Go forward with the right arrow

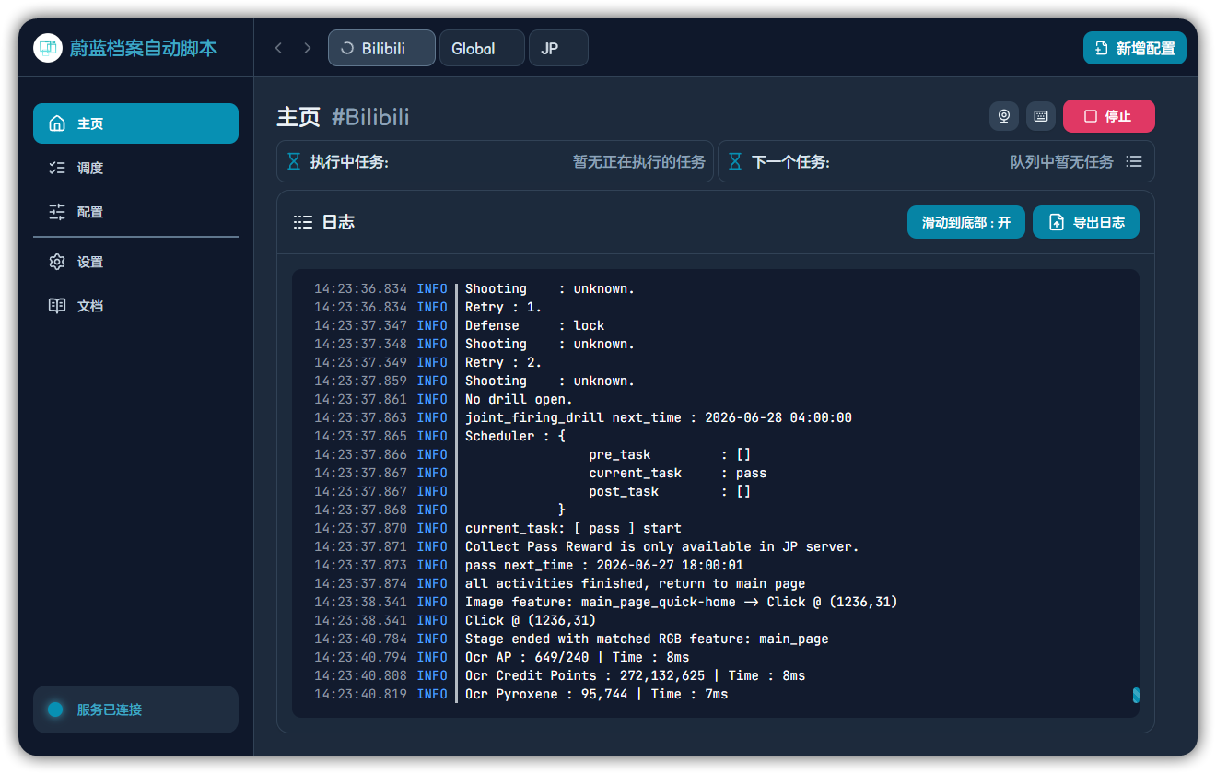pyautogui.click(x=308, y=48)
